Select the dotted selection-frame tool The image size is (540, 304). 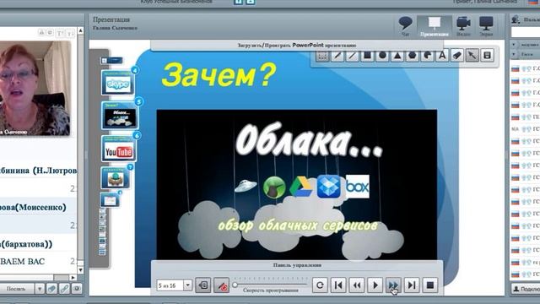322,56
